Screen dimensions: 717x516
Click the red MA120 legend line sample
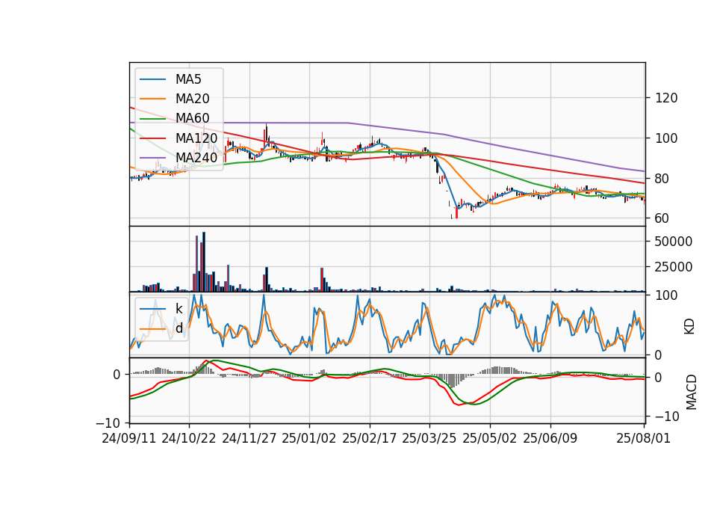click(152, 138)
